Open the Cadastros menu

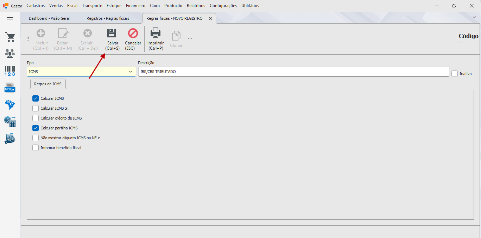pos(36,6)
